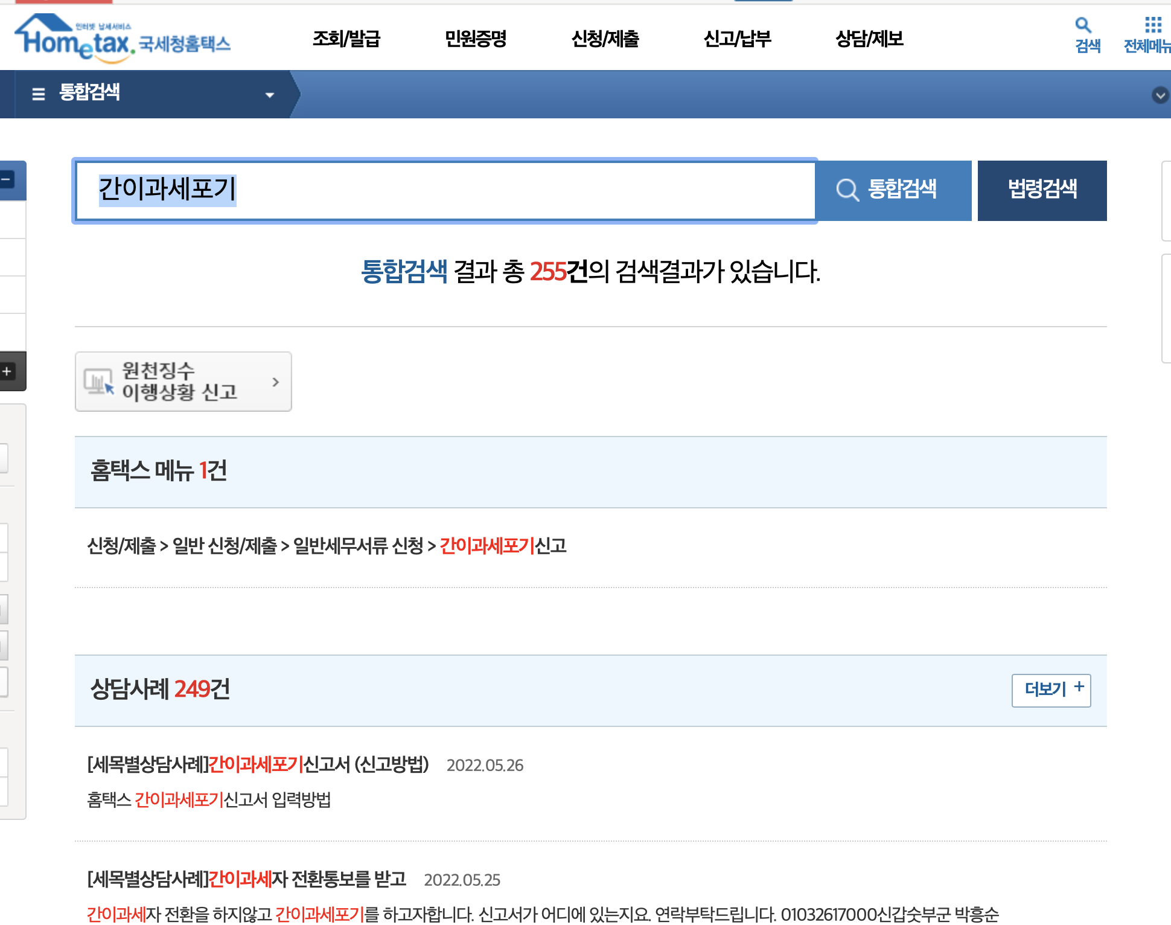Open the 전체메뉴 grid icon
The width and height of the screenshot is (1171, 925).
pyautogui.click(x=1152, y=25)
